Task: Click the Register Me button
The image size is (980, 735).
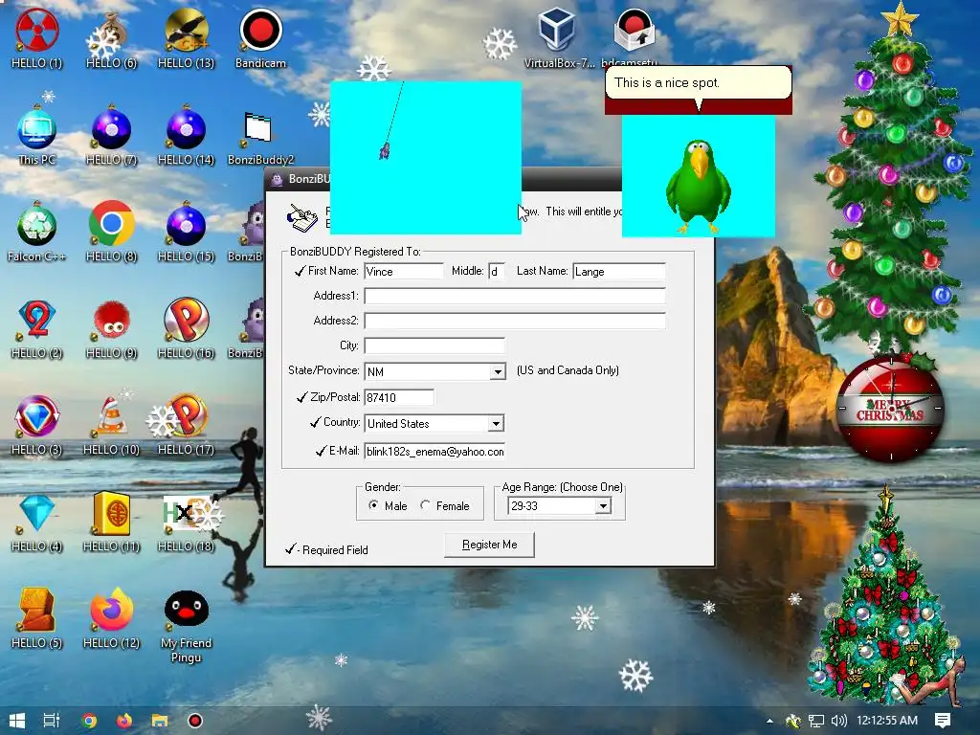Action: coord(489,545)
